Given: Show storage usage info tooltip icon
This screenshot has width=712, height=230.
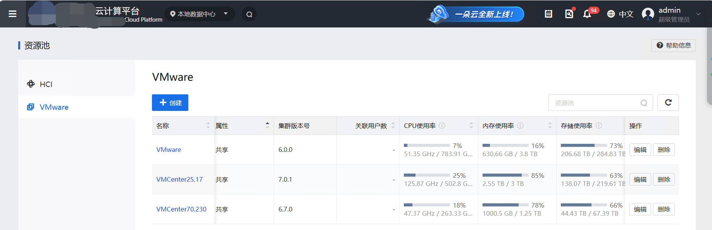Looking at the screenshot, I should [599, 126].
